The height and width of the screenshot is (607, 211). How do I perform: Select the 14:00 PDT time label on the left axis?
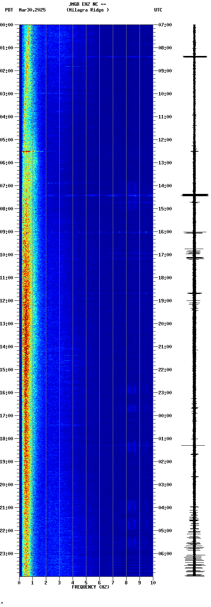[x=6, y=347]
